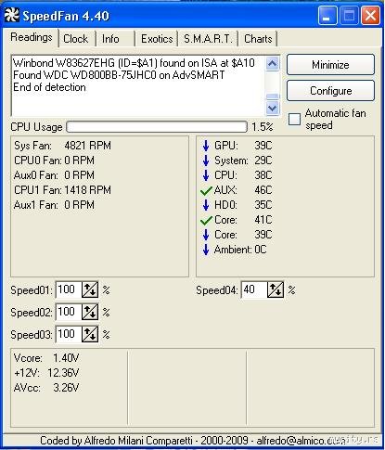
Task: Click the CPU Usage progress bar
Action: (x=157, y=127)
